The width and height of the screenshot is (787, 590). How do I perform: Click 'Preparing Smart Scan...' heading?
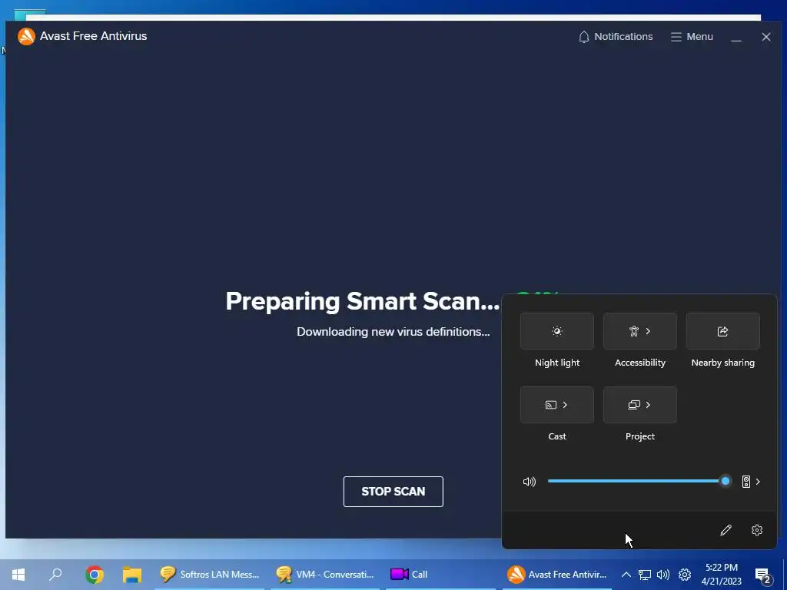point(363,301)
